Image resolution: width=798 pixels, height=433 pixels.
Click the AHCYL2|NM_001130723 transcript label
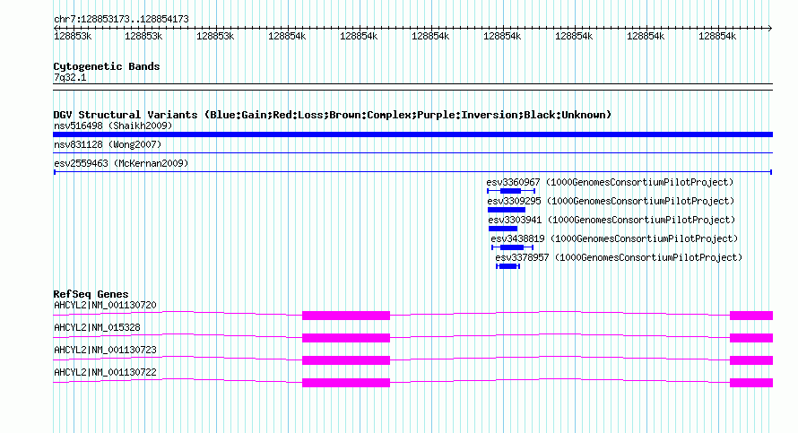point(105,350)
